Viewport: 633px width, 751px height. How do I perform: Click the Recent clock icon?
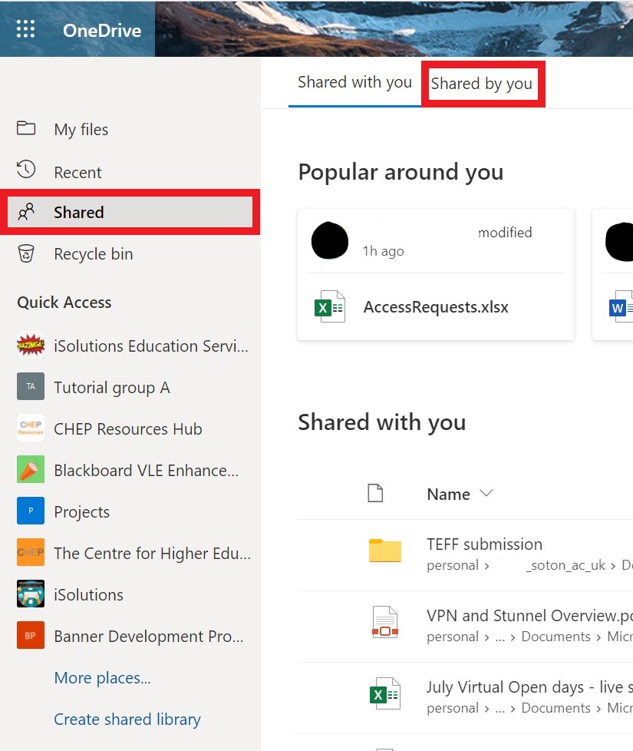pos(27,171)
